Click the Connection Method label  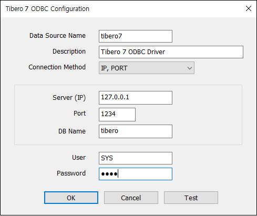click(x=57, y=67)
